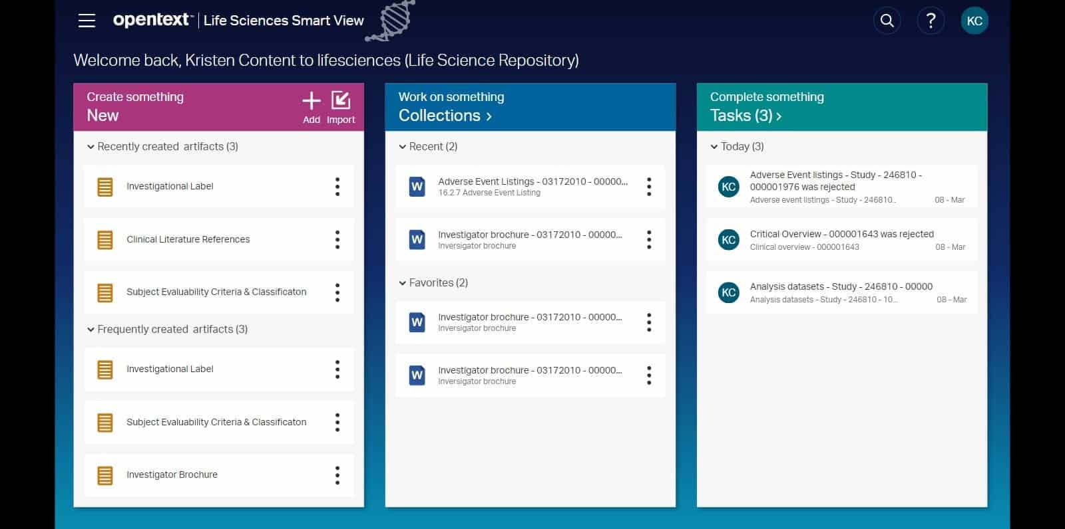Click the Import icon
This screenshot has height=529, width=1065.
pos(341,101)
